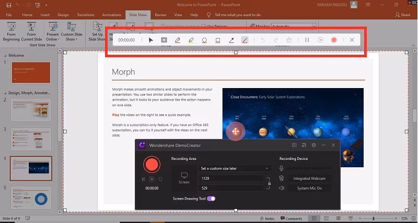The height and width of the screenshot is (223, 418).
Task: Select the yellow highlighter tool
Action: click(x=191, y=40)
